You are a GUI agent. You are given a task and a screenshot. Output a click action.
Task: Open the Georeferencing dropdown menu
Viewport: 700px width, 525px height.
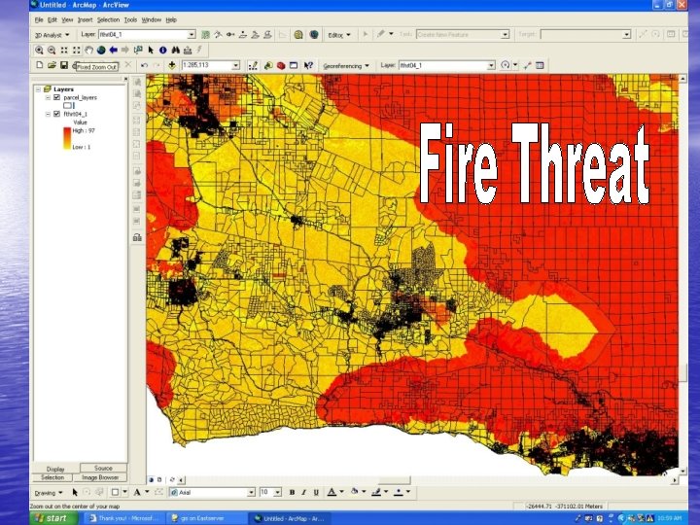(346, 66)
